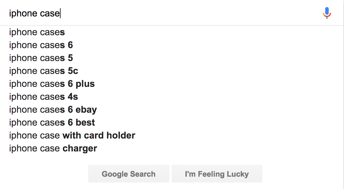Choose the "iphone cases 6 best" suggestion
344x189 pixels.
(x=52, y=123)
